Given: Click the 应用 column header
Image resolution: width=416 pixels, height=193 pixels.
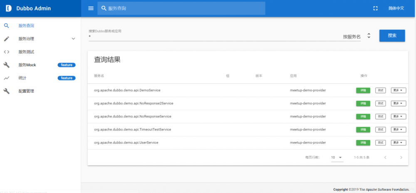Looking at the screenshot, I should (293, 76).
